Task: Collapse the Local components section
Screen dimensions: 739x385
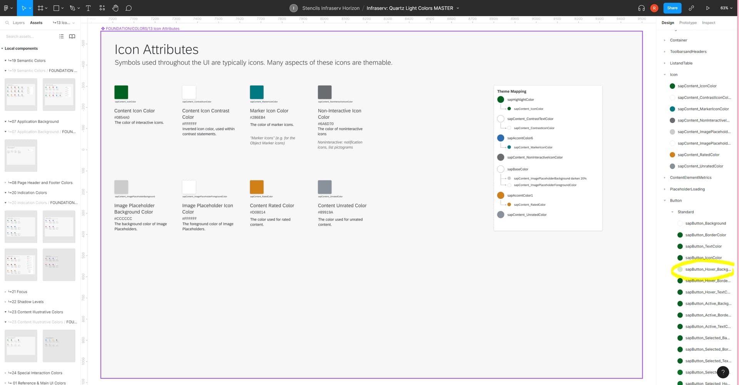Action: coord(2,48)
